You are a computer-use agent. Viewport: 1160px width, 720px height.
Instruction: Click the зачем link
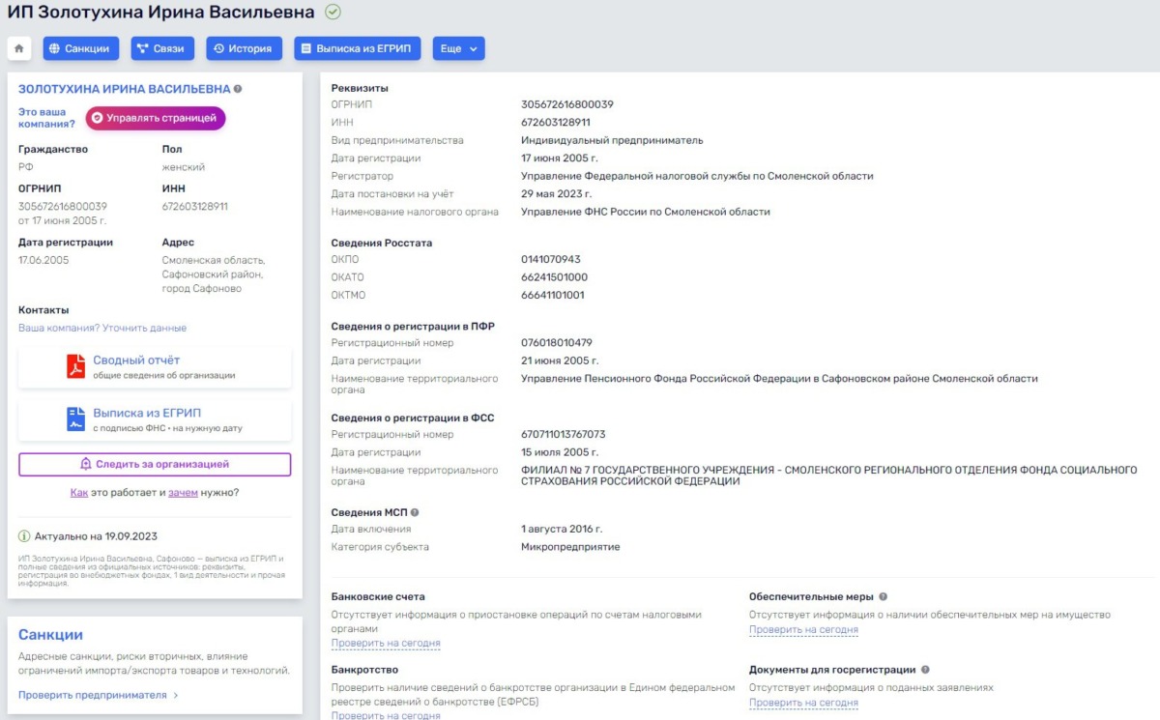(x=183, y=492)
